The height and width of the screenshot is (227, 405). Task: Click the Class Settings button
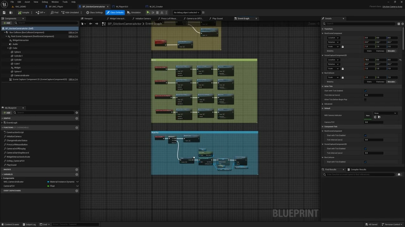[x=95, y=13]
